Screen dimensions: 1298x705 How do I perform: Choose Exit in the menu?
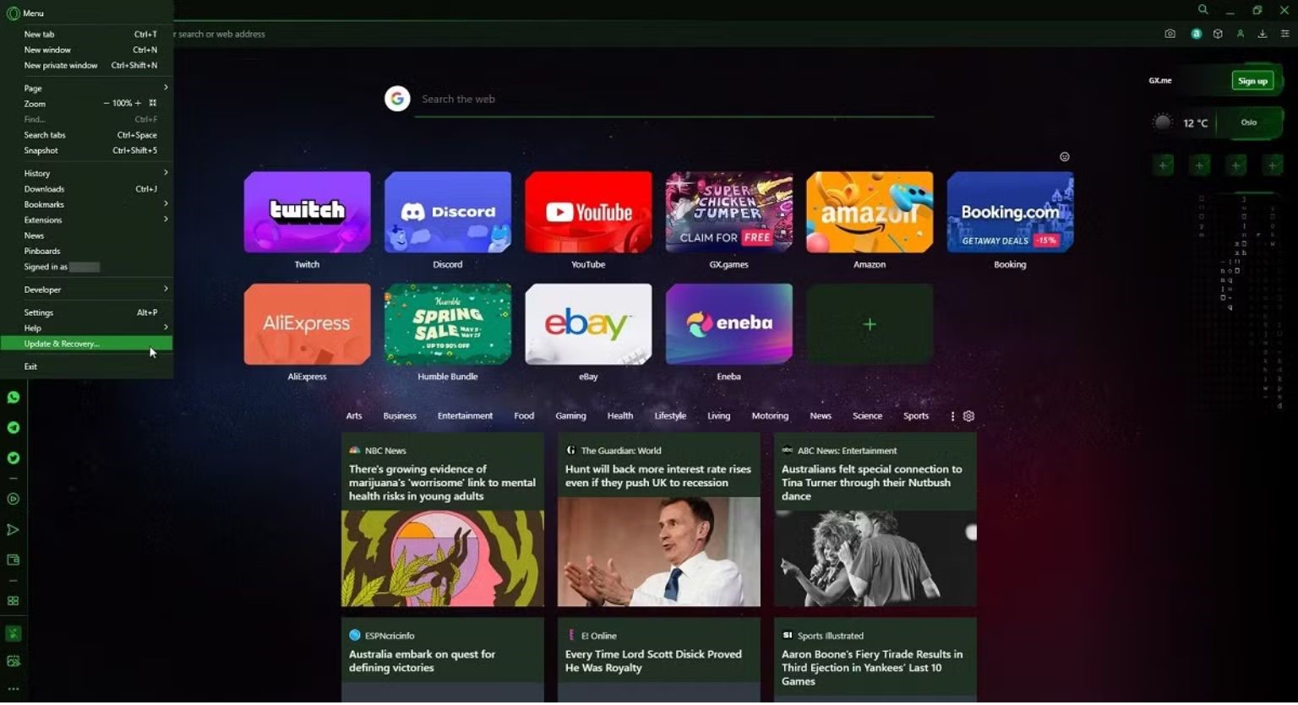pos(86,366)
